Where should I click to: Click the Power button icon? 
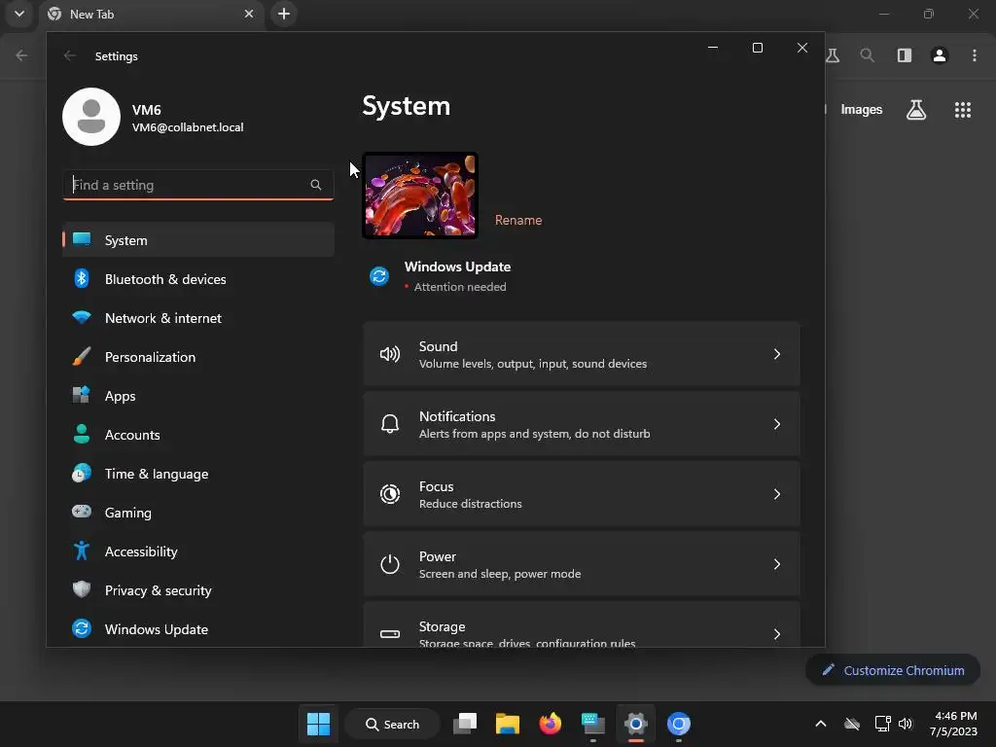[389, 563]
